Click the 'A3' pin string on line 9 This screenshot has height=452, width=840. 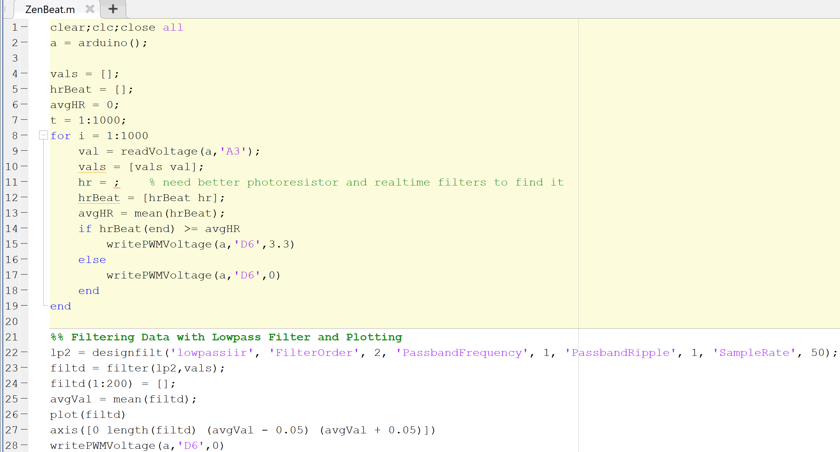coord(233,151)
